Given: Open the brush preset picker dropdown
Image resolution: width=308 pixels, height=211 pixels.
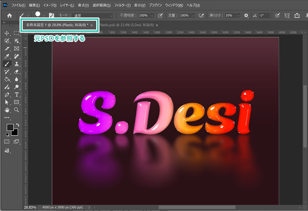Looking at the screenshot, I should [44, 15].
